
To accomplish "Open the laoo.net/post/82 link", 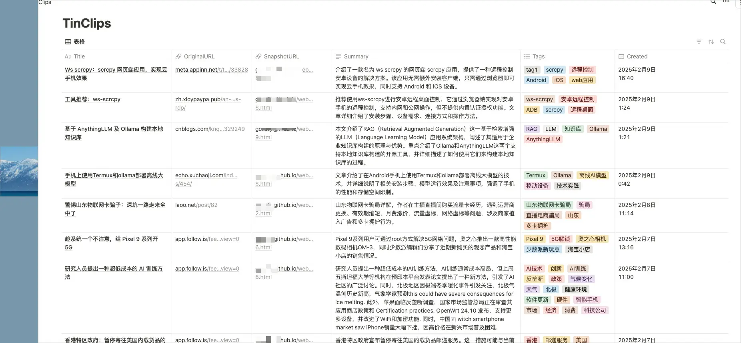I will point(196,205).
